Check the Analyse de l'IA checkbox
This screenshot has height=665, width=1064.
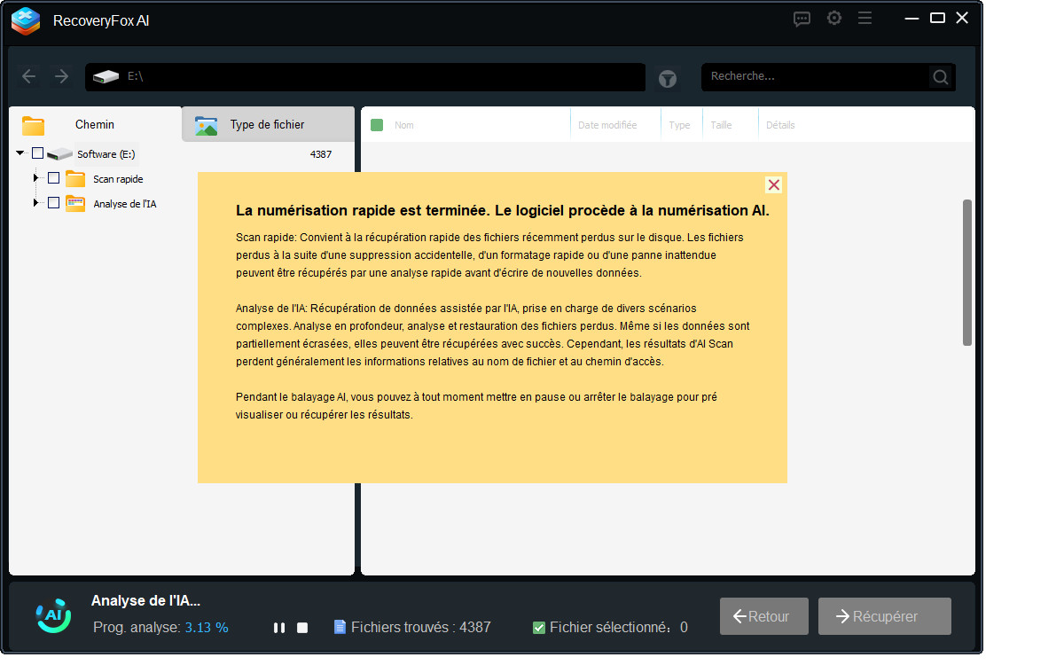pos(53,202)
